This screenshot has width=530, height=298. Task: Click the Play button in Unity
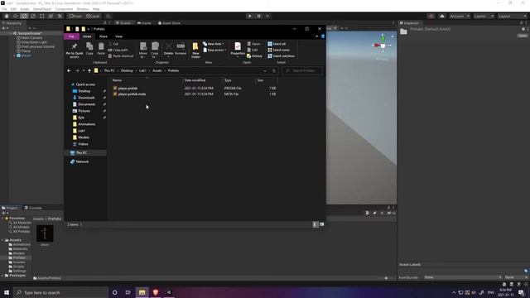(249, 17)
